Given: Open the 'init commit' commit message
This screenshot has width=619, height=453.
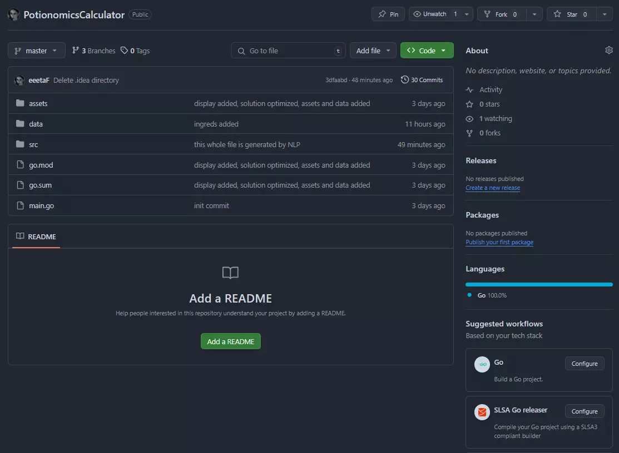Looking at the screenshot, I should point(211,205).
